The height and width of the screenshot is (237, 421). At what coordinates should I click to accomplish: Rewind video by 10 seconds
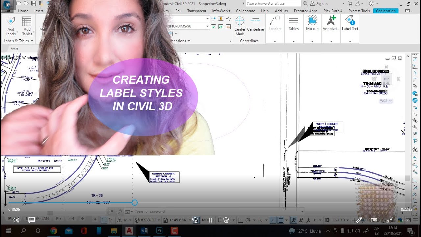point(195,220)
